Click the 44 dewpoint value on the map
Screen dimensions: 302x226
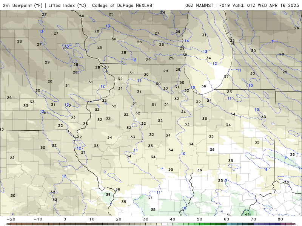coord(247,214)
